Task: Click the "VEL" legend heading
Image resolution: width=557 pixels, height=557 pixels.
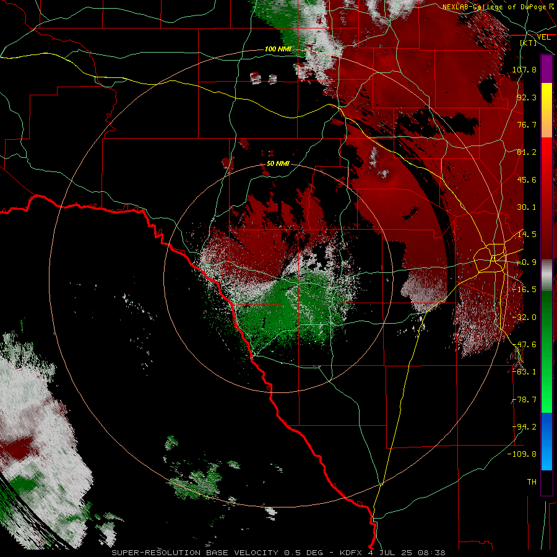Action: 544,37
